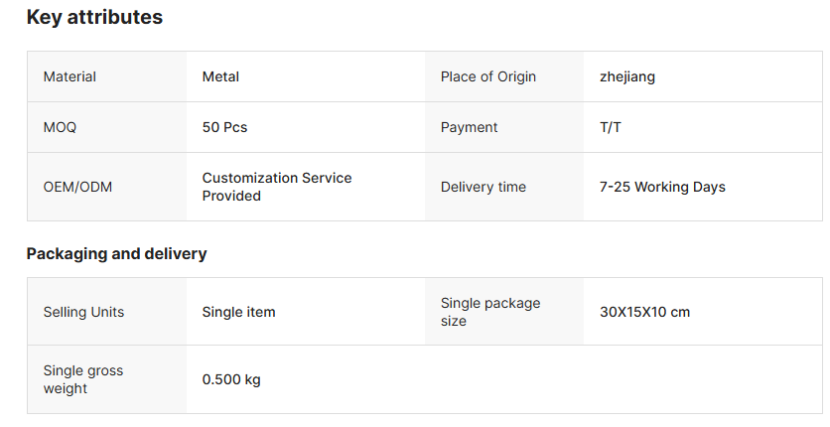
Task: Click the 30X15X10 cm size value
Action: click(644, 312)
